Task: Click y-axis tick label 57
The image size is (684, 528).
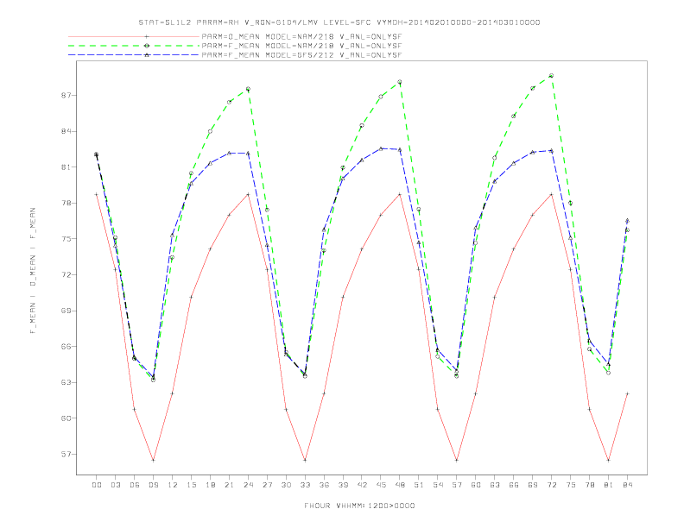Action: pyautogui.click(x=66, y=454)
